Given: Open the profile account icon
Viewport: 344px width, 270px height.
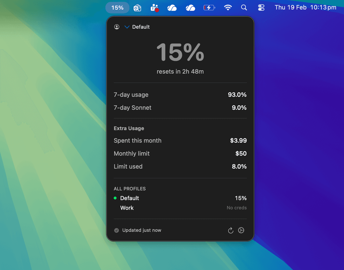Looking at the screenshot, I should point(117,27).
